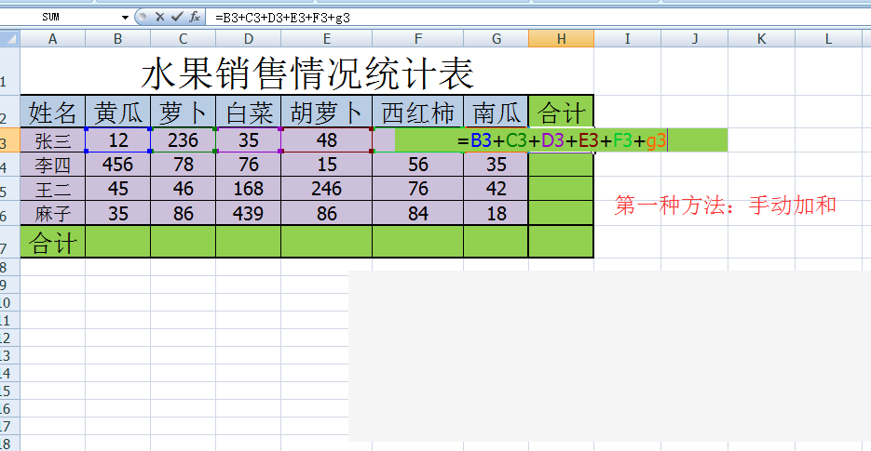Click cell B4 with value 456
The image size is (871, 451).
pos(117,165)
